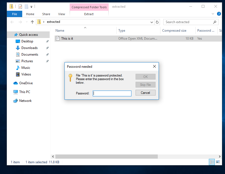Viewport: 225px width, 174px height.
Task: Open This PC in the sidebar
Action: click(24, 92)
